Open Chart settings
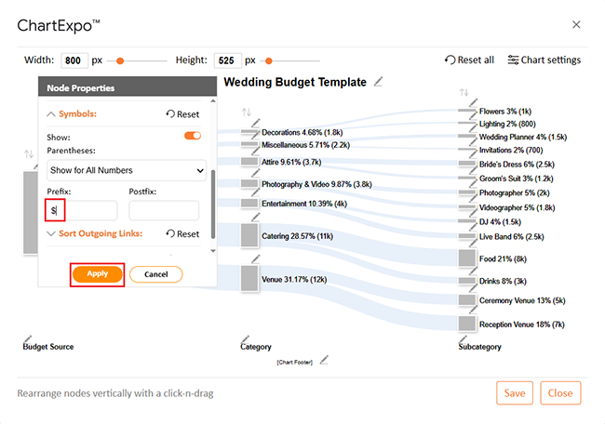The image size is (605, 424). [544, 60]
